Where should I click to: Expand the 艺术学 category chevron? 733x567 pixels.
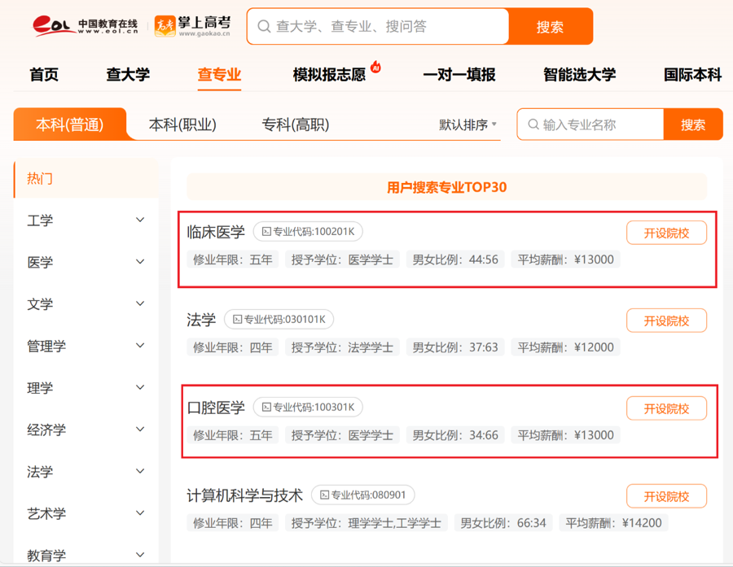pos(140,512)
